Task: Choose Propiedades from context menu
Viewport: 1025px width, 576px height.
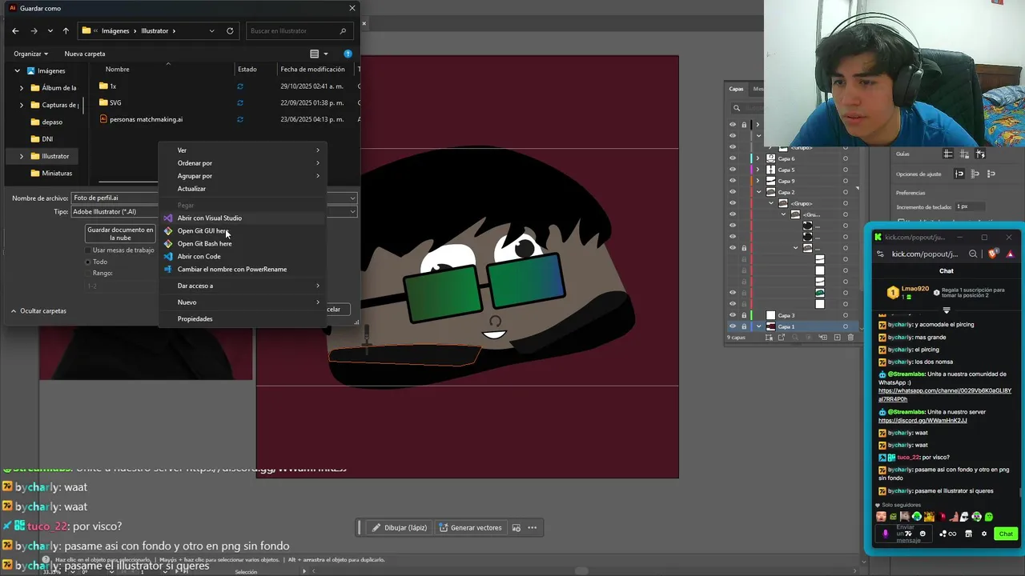Action: pyautogui.click(x=242, y=319)
